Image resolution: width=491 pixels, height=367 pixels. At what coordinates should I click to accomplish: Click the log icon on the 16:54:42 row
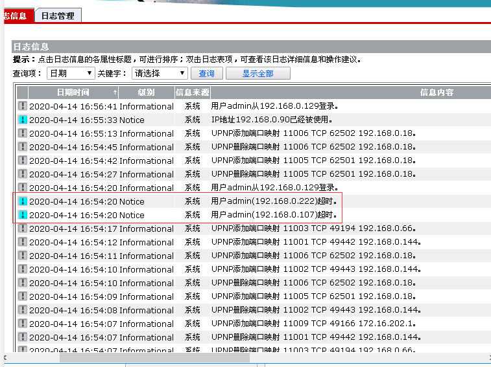coord(22,161)
